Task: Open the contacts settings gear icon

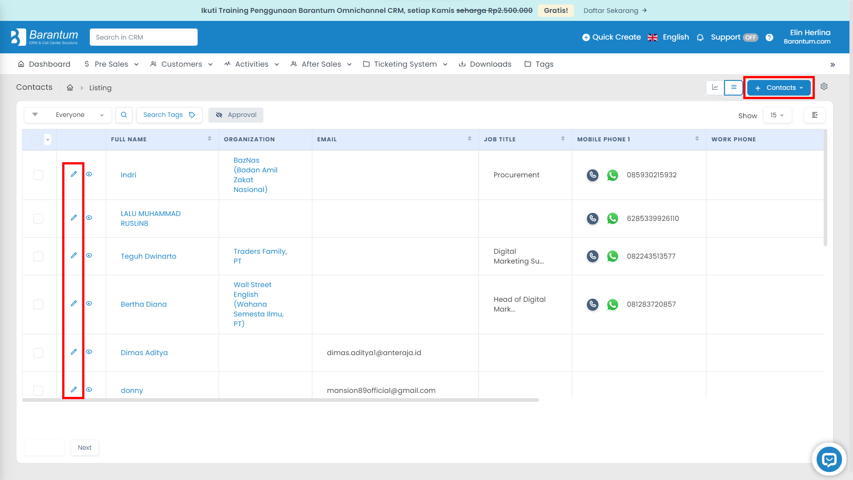Action: coord(824,87)
